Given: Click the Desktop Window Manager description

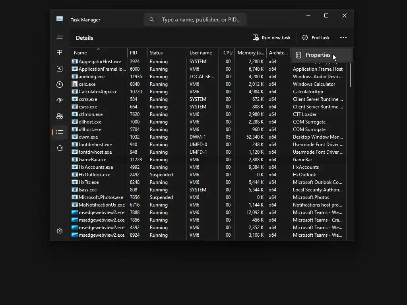Looking at the screenshot, I should (318, 137).
